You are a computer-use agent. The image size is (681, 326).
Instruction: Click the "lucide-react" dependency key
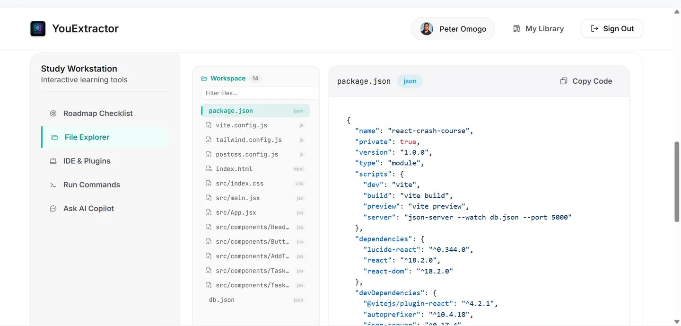[x=392, y=249]
